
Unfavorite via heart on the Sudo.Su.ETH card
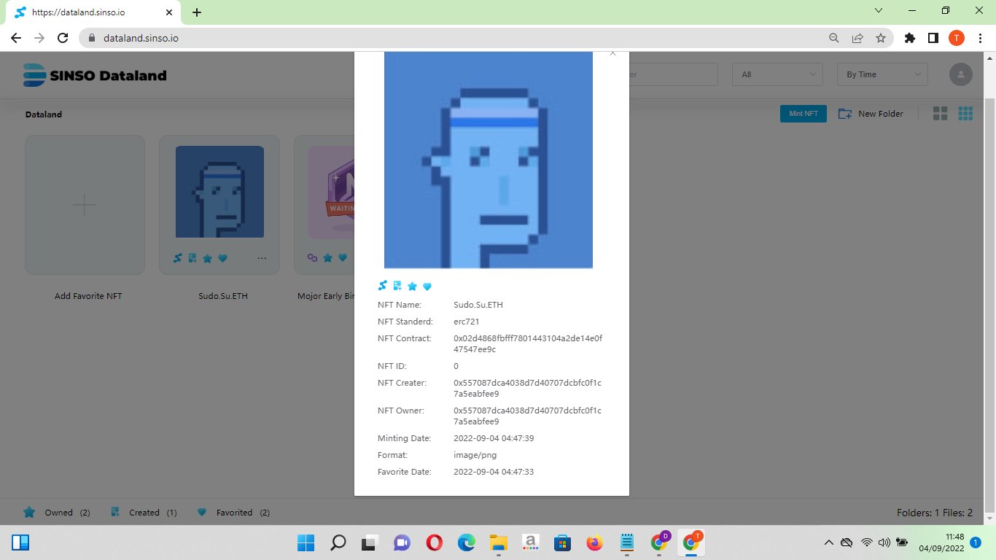(222, 258)
